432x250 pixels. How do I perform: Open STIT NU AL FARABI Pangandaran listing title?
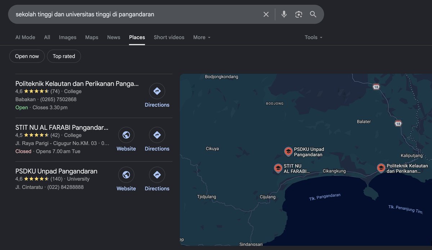tap(62, 128)
